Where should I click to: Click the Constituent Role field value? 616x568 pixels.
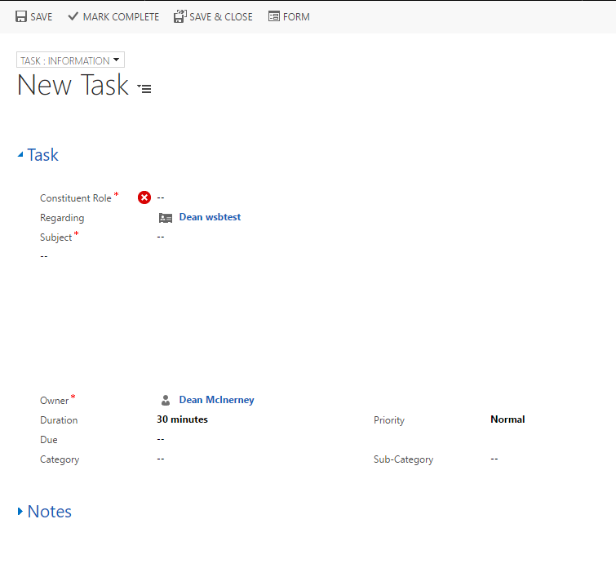[x=161, y=197]
